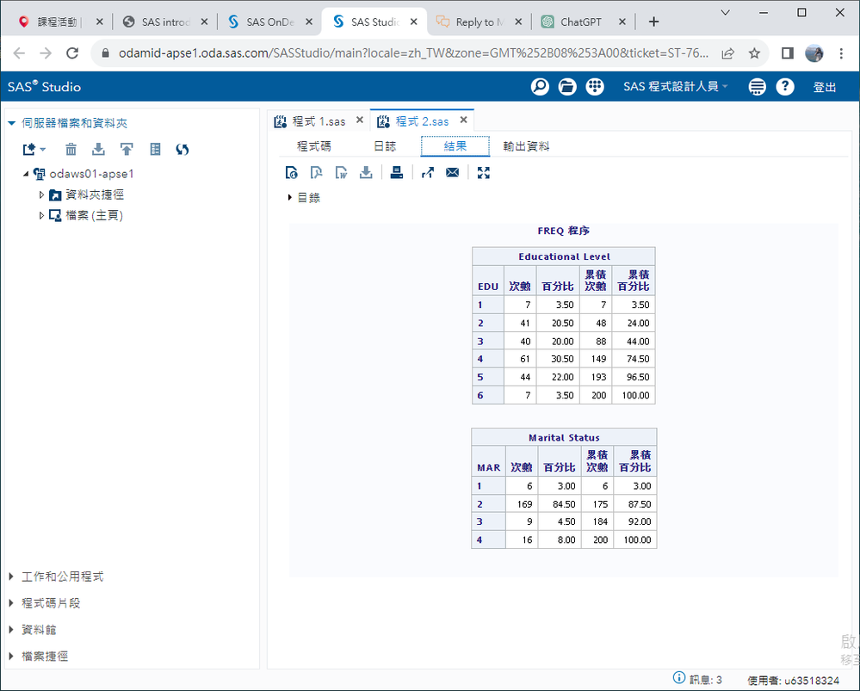The image size is (860, 691).
Task: Close the 程式 2.sas tab
Action: [x=463, y=120]
